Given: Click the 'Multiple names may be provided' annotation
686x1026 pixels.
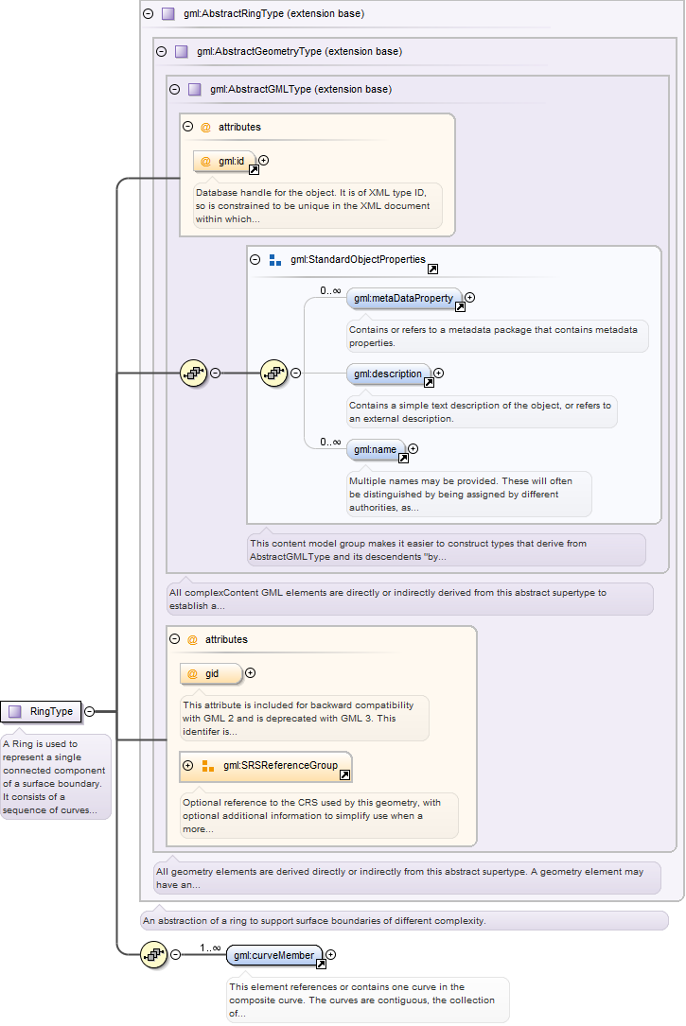Looking at the screenshot, I should [469, 494].
